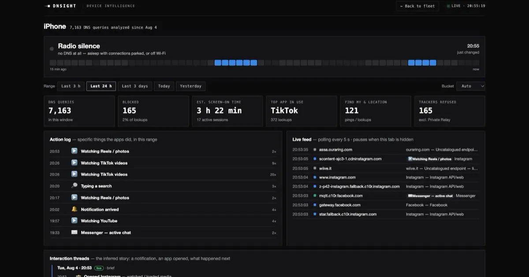Click the green LIVE status indicator dot
The image size is (529, 277).
coord(448,6)
